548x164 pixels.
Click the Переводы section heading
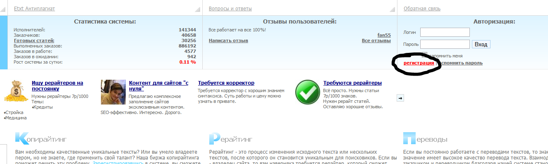pos(425,139)
